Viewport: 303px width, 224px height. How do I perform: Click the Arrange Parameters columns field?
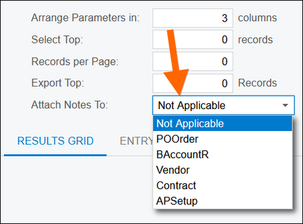point(193,18)
